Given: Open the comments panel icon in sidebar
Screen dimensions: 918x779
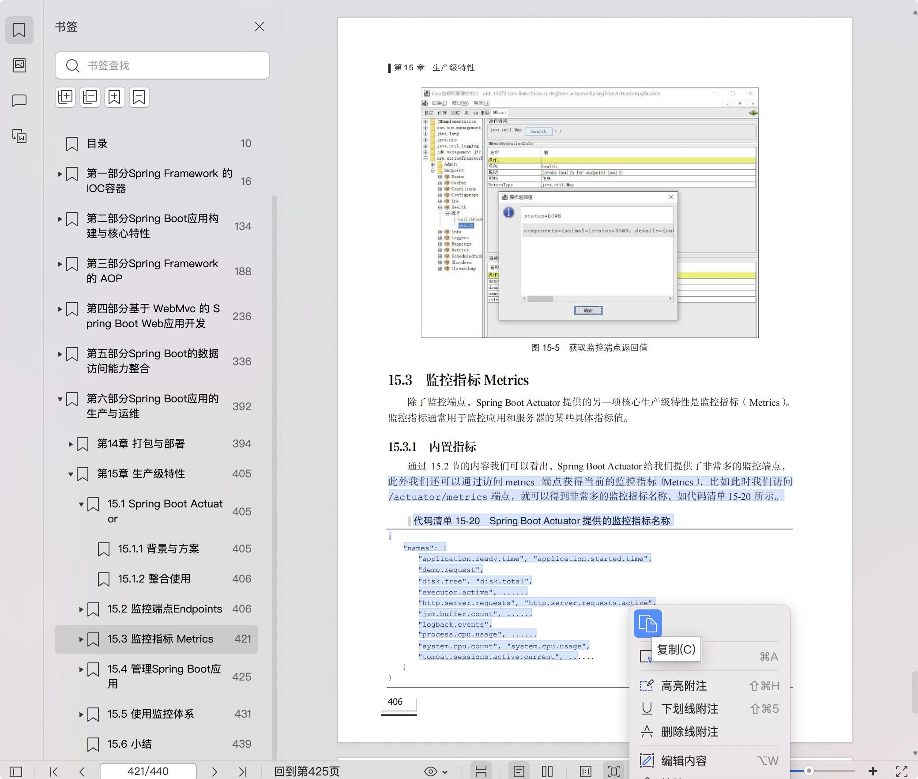Looking at the screenshot, I should (19, 101).
